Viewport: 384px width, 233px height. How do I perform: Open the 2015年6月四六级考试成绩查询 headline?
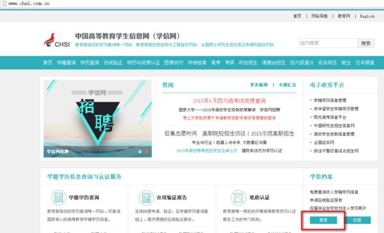pos(229,101)
